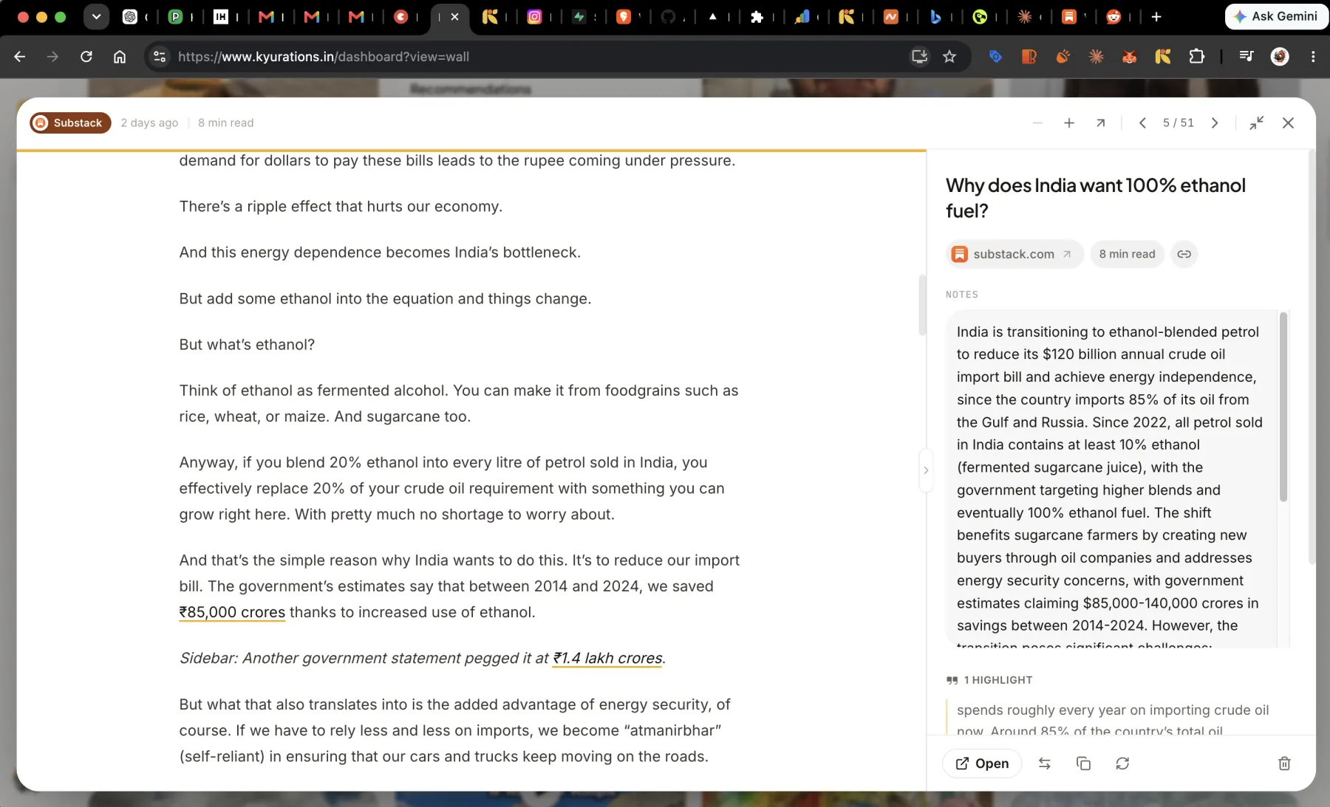The height and width of the screenshot is (807, 1330).
Task: Click the swap arrows icon beside Open
Action: pos(1044,763)
